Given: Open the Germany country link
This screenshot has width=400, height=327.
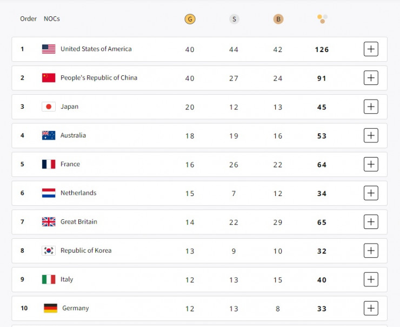Looking at the screenshot, I should pos(76,308).
